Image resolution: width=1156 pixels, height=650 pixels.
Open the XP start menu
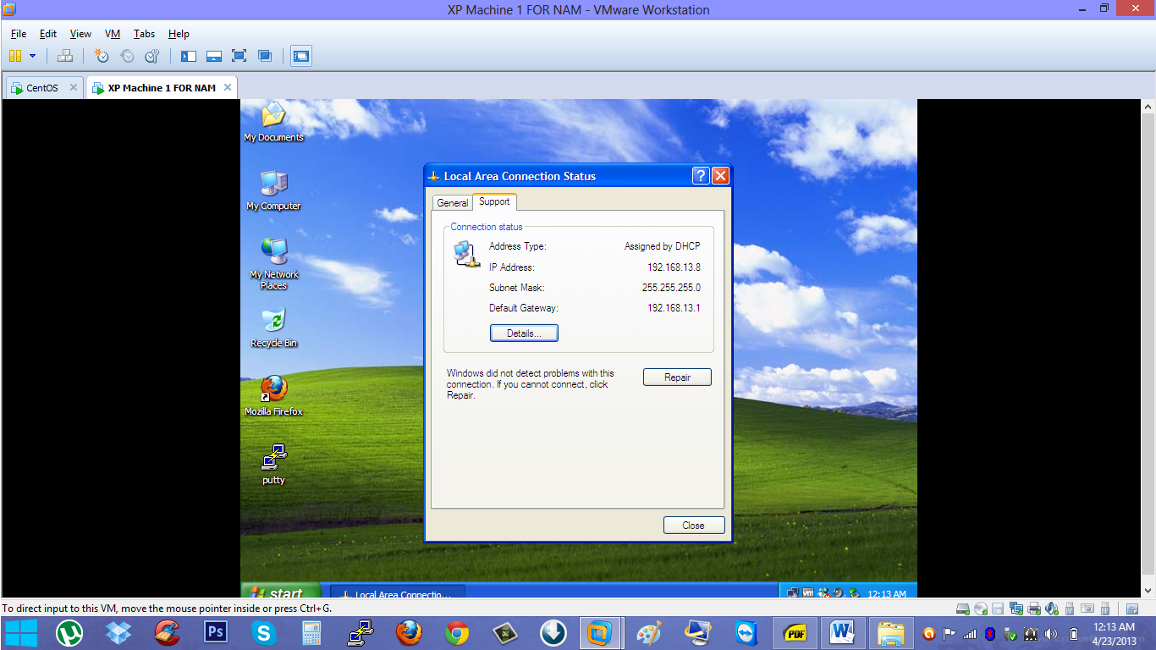point(281,592)
